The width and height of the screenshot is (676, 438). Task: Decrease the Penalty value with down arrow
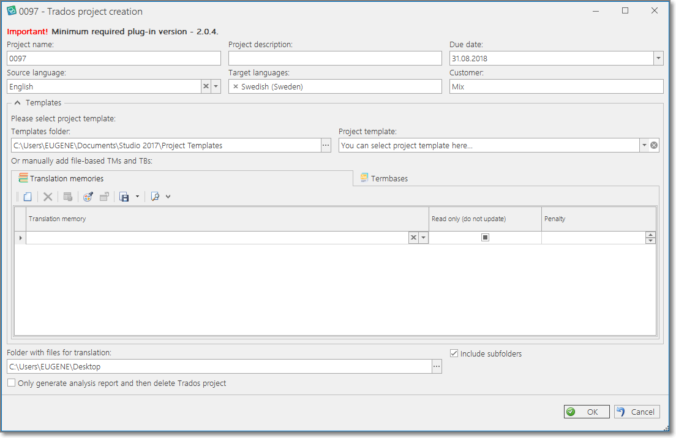point(650,241)
